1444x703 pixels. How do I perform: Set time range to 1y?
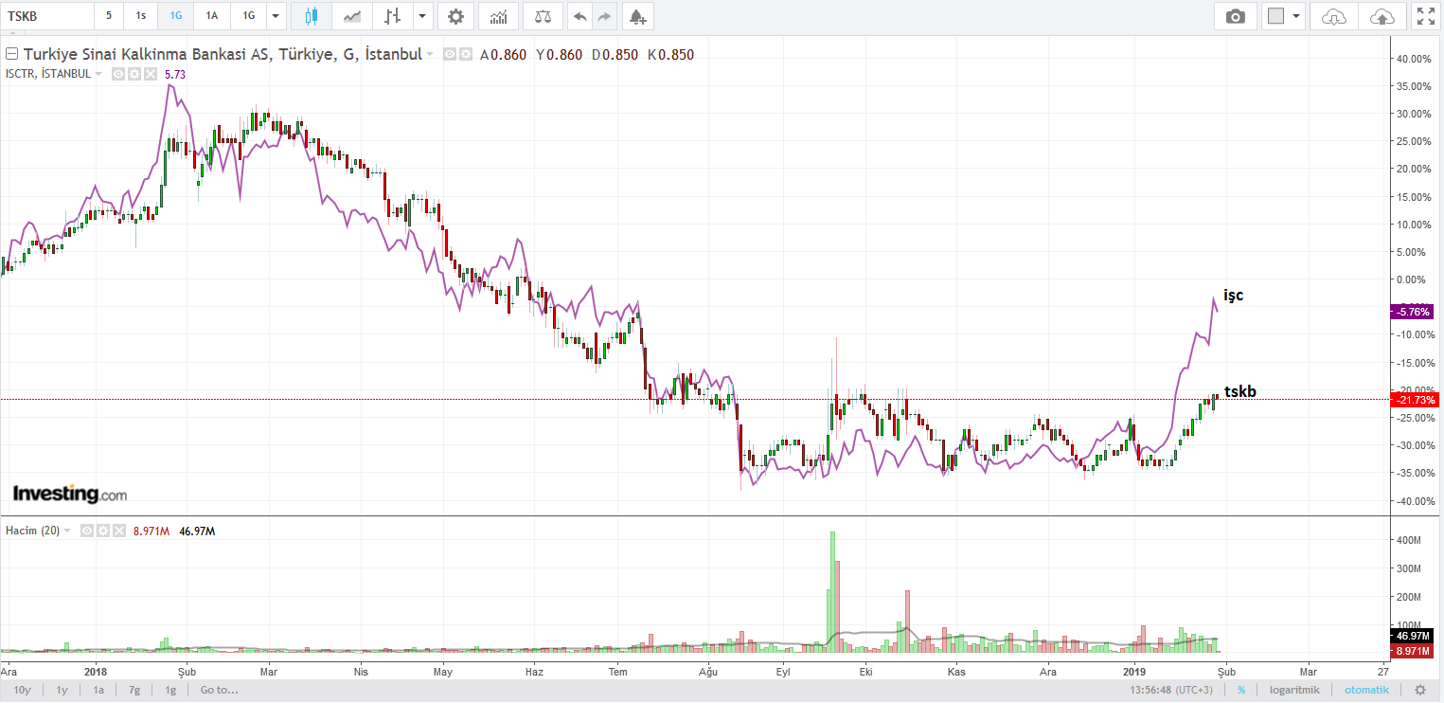coord(62,690)
